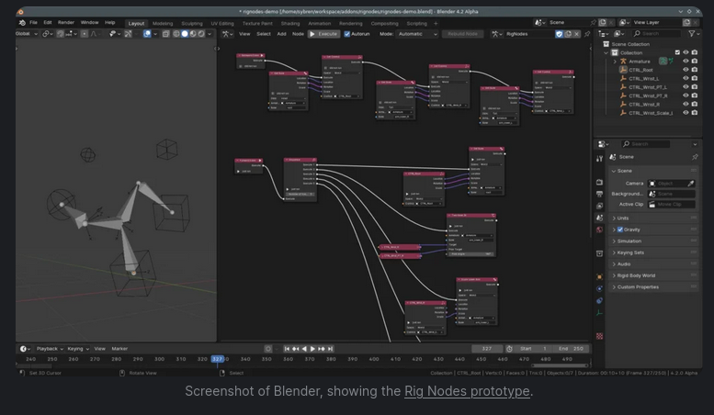Screen dimensions: 714x415
Task: Open the Mode Automatic dropdown
Action: click(x=417, y=34)
